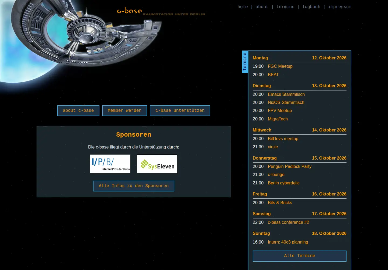Click the date 17. Oktober 2026
The image size is (388, 270).
[x=329, y=214]
